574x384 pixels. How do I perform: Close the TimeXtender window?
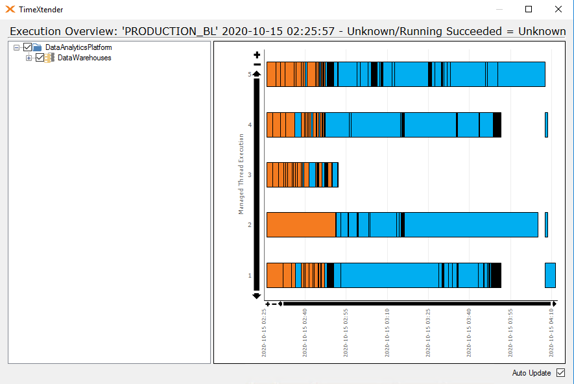(x=558, y=9)
